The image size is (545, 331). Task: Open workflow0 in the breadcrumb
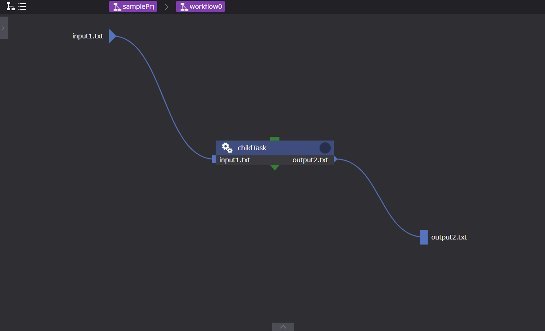pos(200,7)
